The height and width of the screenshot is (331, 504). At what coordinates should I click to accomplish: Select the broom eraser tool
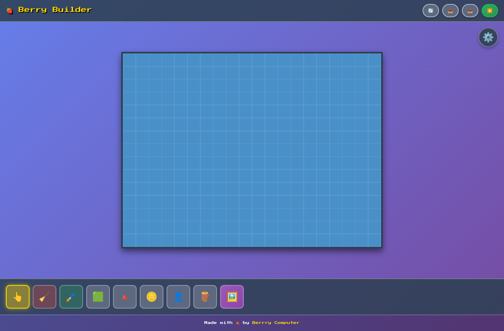coord(44,297)
